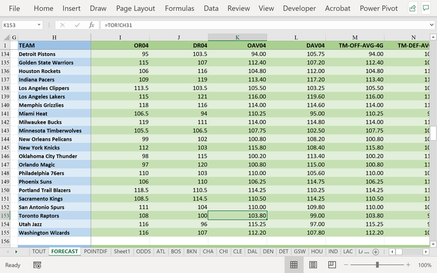Viewport: 437px width, 273px height.
Task: Switch to Page Layout view icon
Action: [313, 265]
